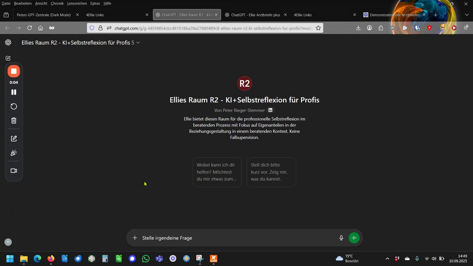List all tabs via the tab bar chevron
Image resolution: width=473 pixels, height=266 pixels.
coord(467,15)
